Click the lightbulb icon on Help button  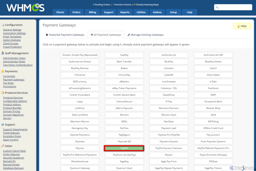(x=238, y=26)
